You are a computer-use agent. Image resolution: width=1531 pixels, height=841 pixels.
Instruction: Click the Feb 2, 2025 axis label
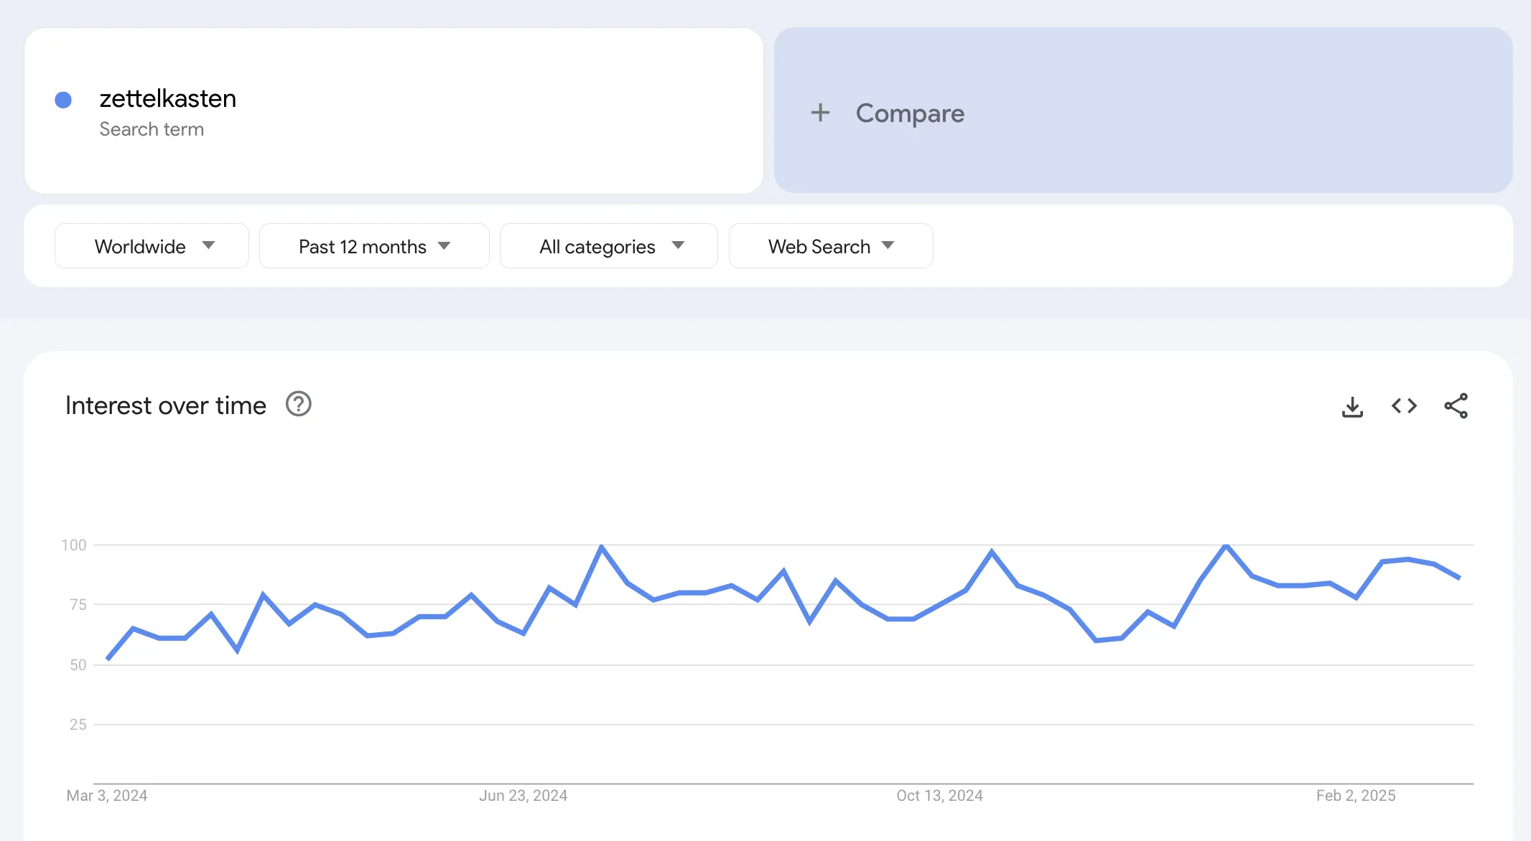click(1356, 795)
